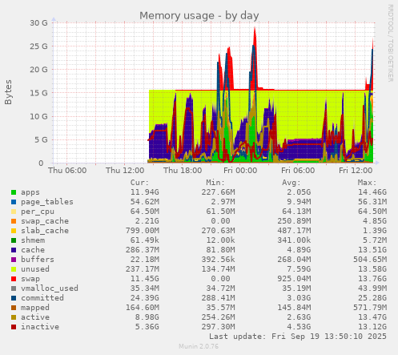The height and width of the screenshot is (355, 398).
Task: Click the '15 G' axis label
Action: (x=38, y=93)
